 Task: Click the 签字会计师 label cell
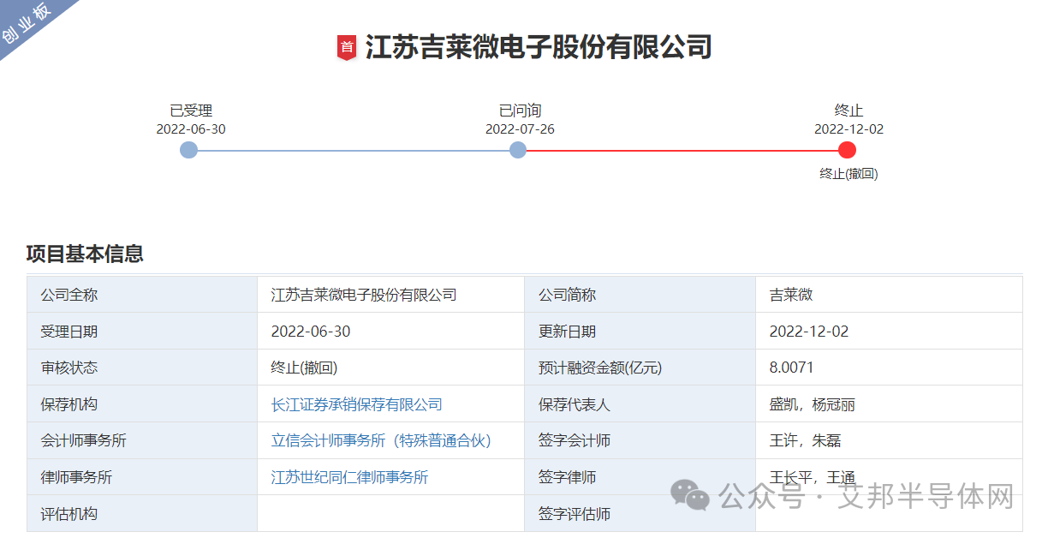pos(640,440)
